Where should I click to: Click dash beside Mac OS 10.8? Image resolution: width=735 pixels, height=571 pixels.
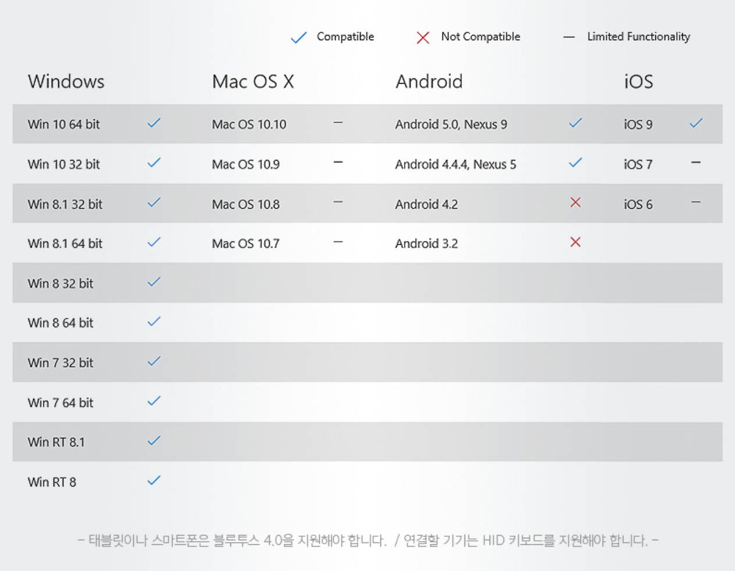(x=338, y=202)
